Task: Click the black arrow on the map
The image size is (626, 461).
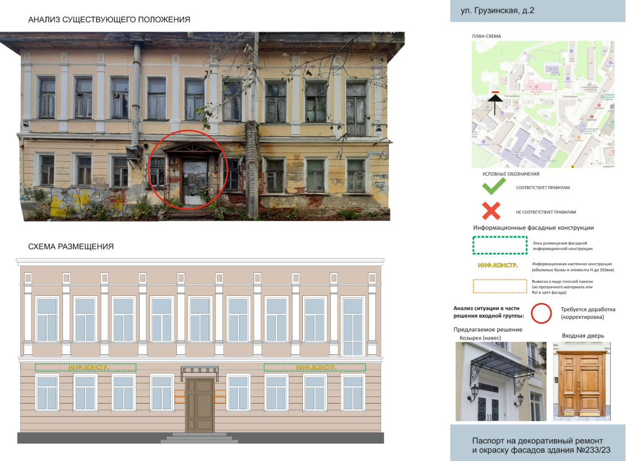Action: pyautogui.click(x=495, y=104)
